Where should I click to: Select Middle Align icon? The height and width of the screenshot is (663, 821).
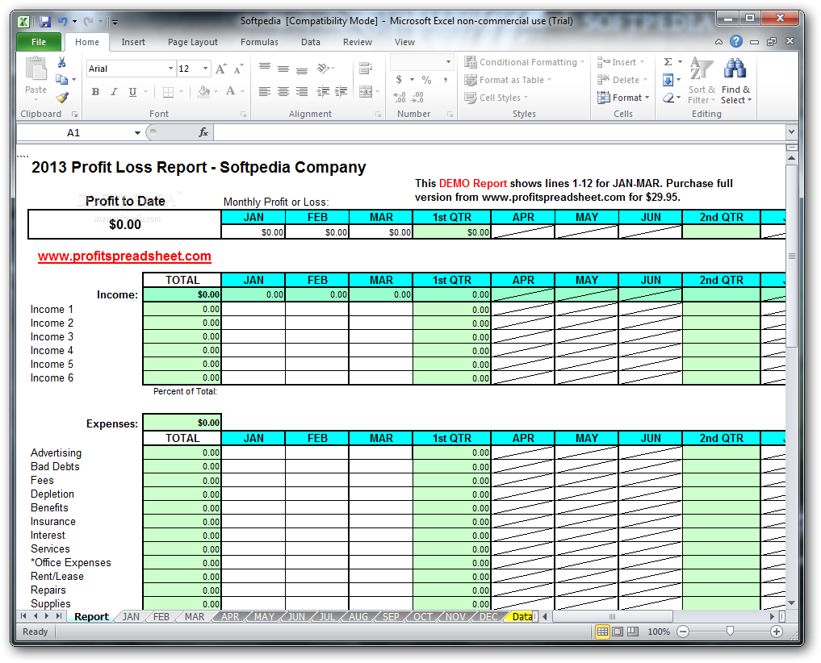(283, 68)
